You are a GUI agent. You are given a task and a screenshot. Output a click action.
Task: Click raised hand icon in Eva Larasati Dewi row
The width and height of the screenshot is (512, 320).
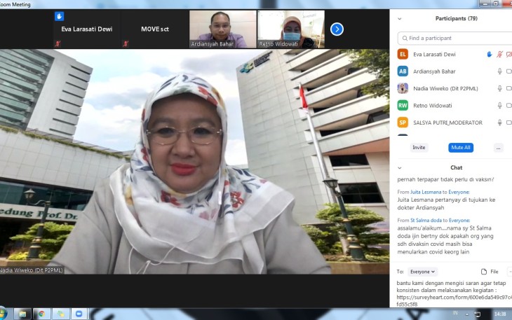pyautogui.click(x=489, y=55)
